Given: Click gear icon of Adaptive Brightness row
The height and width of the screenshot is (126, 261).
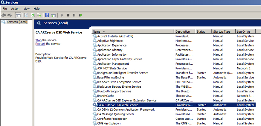Looking at the screenshot, I should (94, 41).
